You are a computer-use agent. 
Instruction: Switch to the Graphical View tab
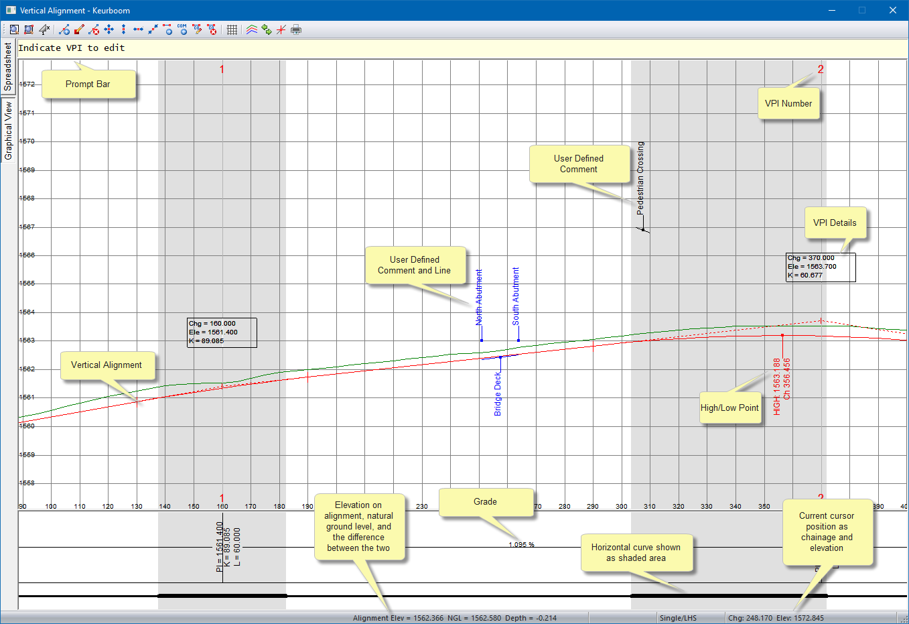[x=8, y=131]
